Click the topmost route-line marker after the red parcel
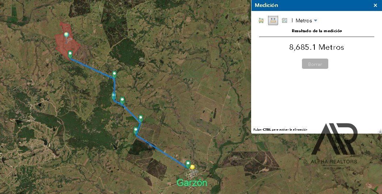The width and height of the screenshot is (382, 194). tap(114, 74)
